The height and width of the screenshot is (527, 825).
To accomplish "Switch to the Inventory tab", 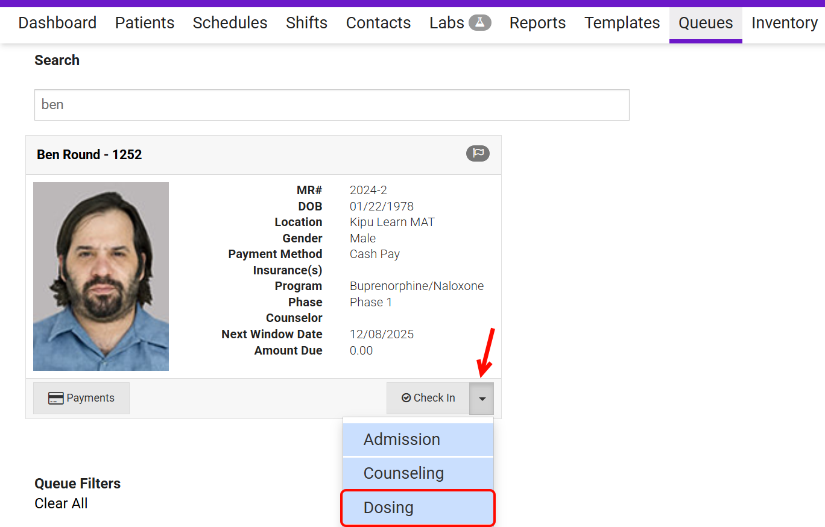I will tap(784, 23).
